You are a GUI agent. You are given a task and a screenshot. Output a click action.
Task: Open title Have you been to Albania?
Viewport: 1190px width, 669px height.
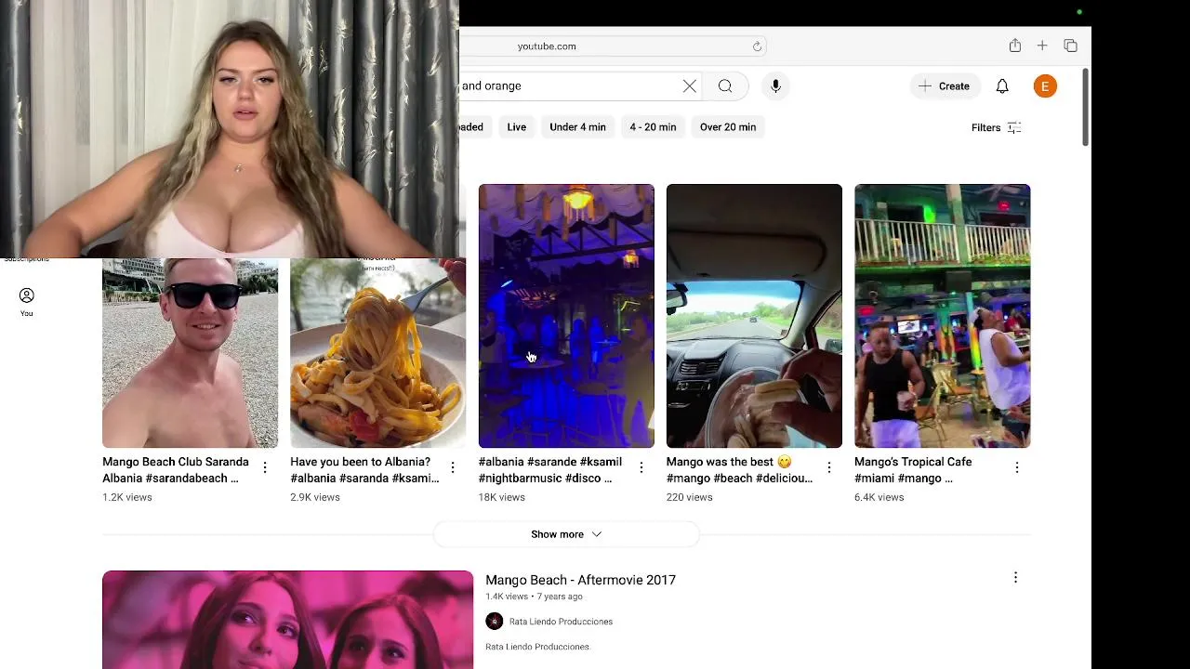364,470
